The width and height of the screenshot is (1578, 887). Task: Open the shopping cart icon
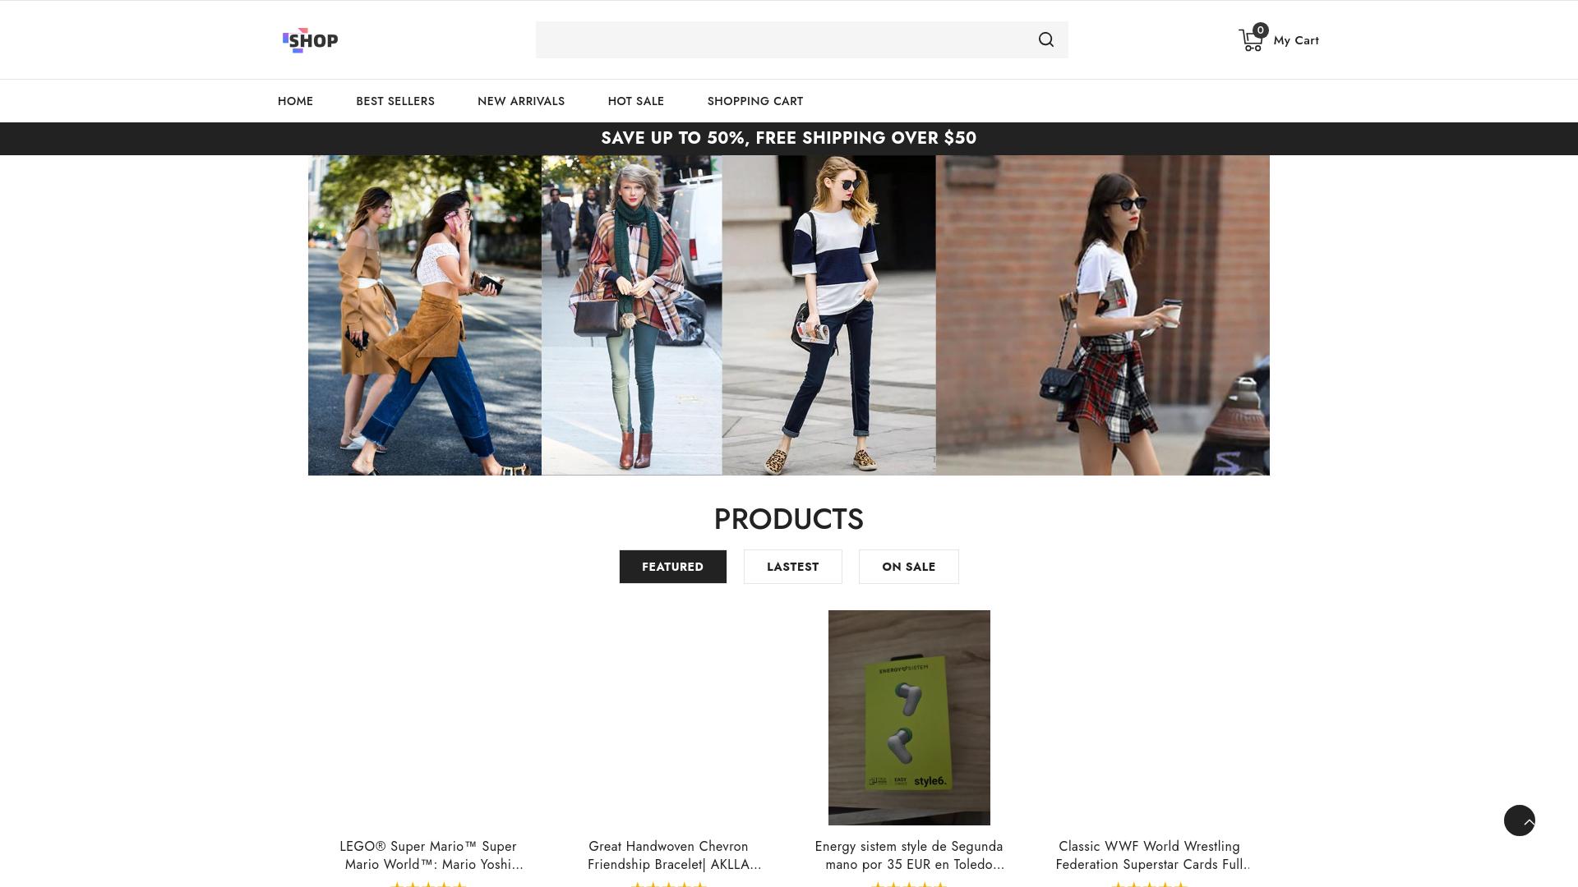[x=1250, y=41]
